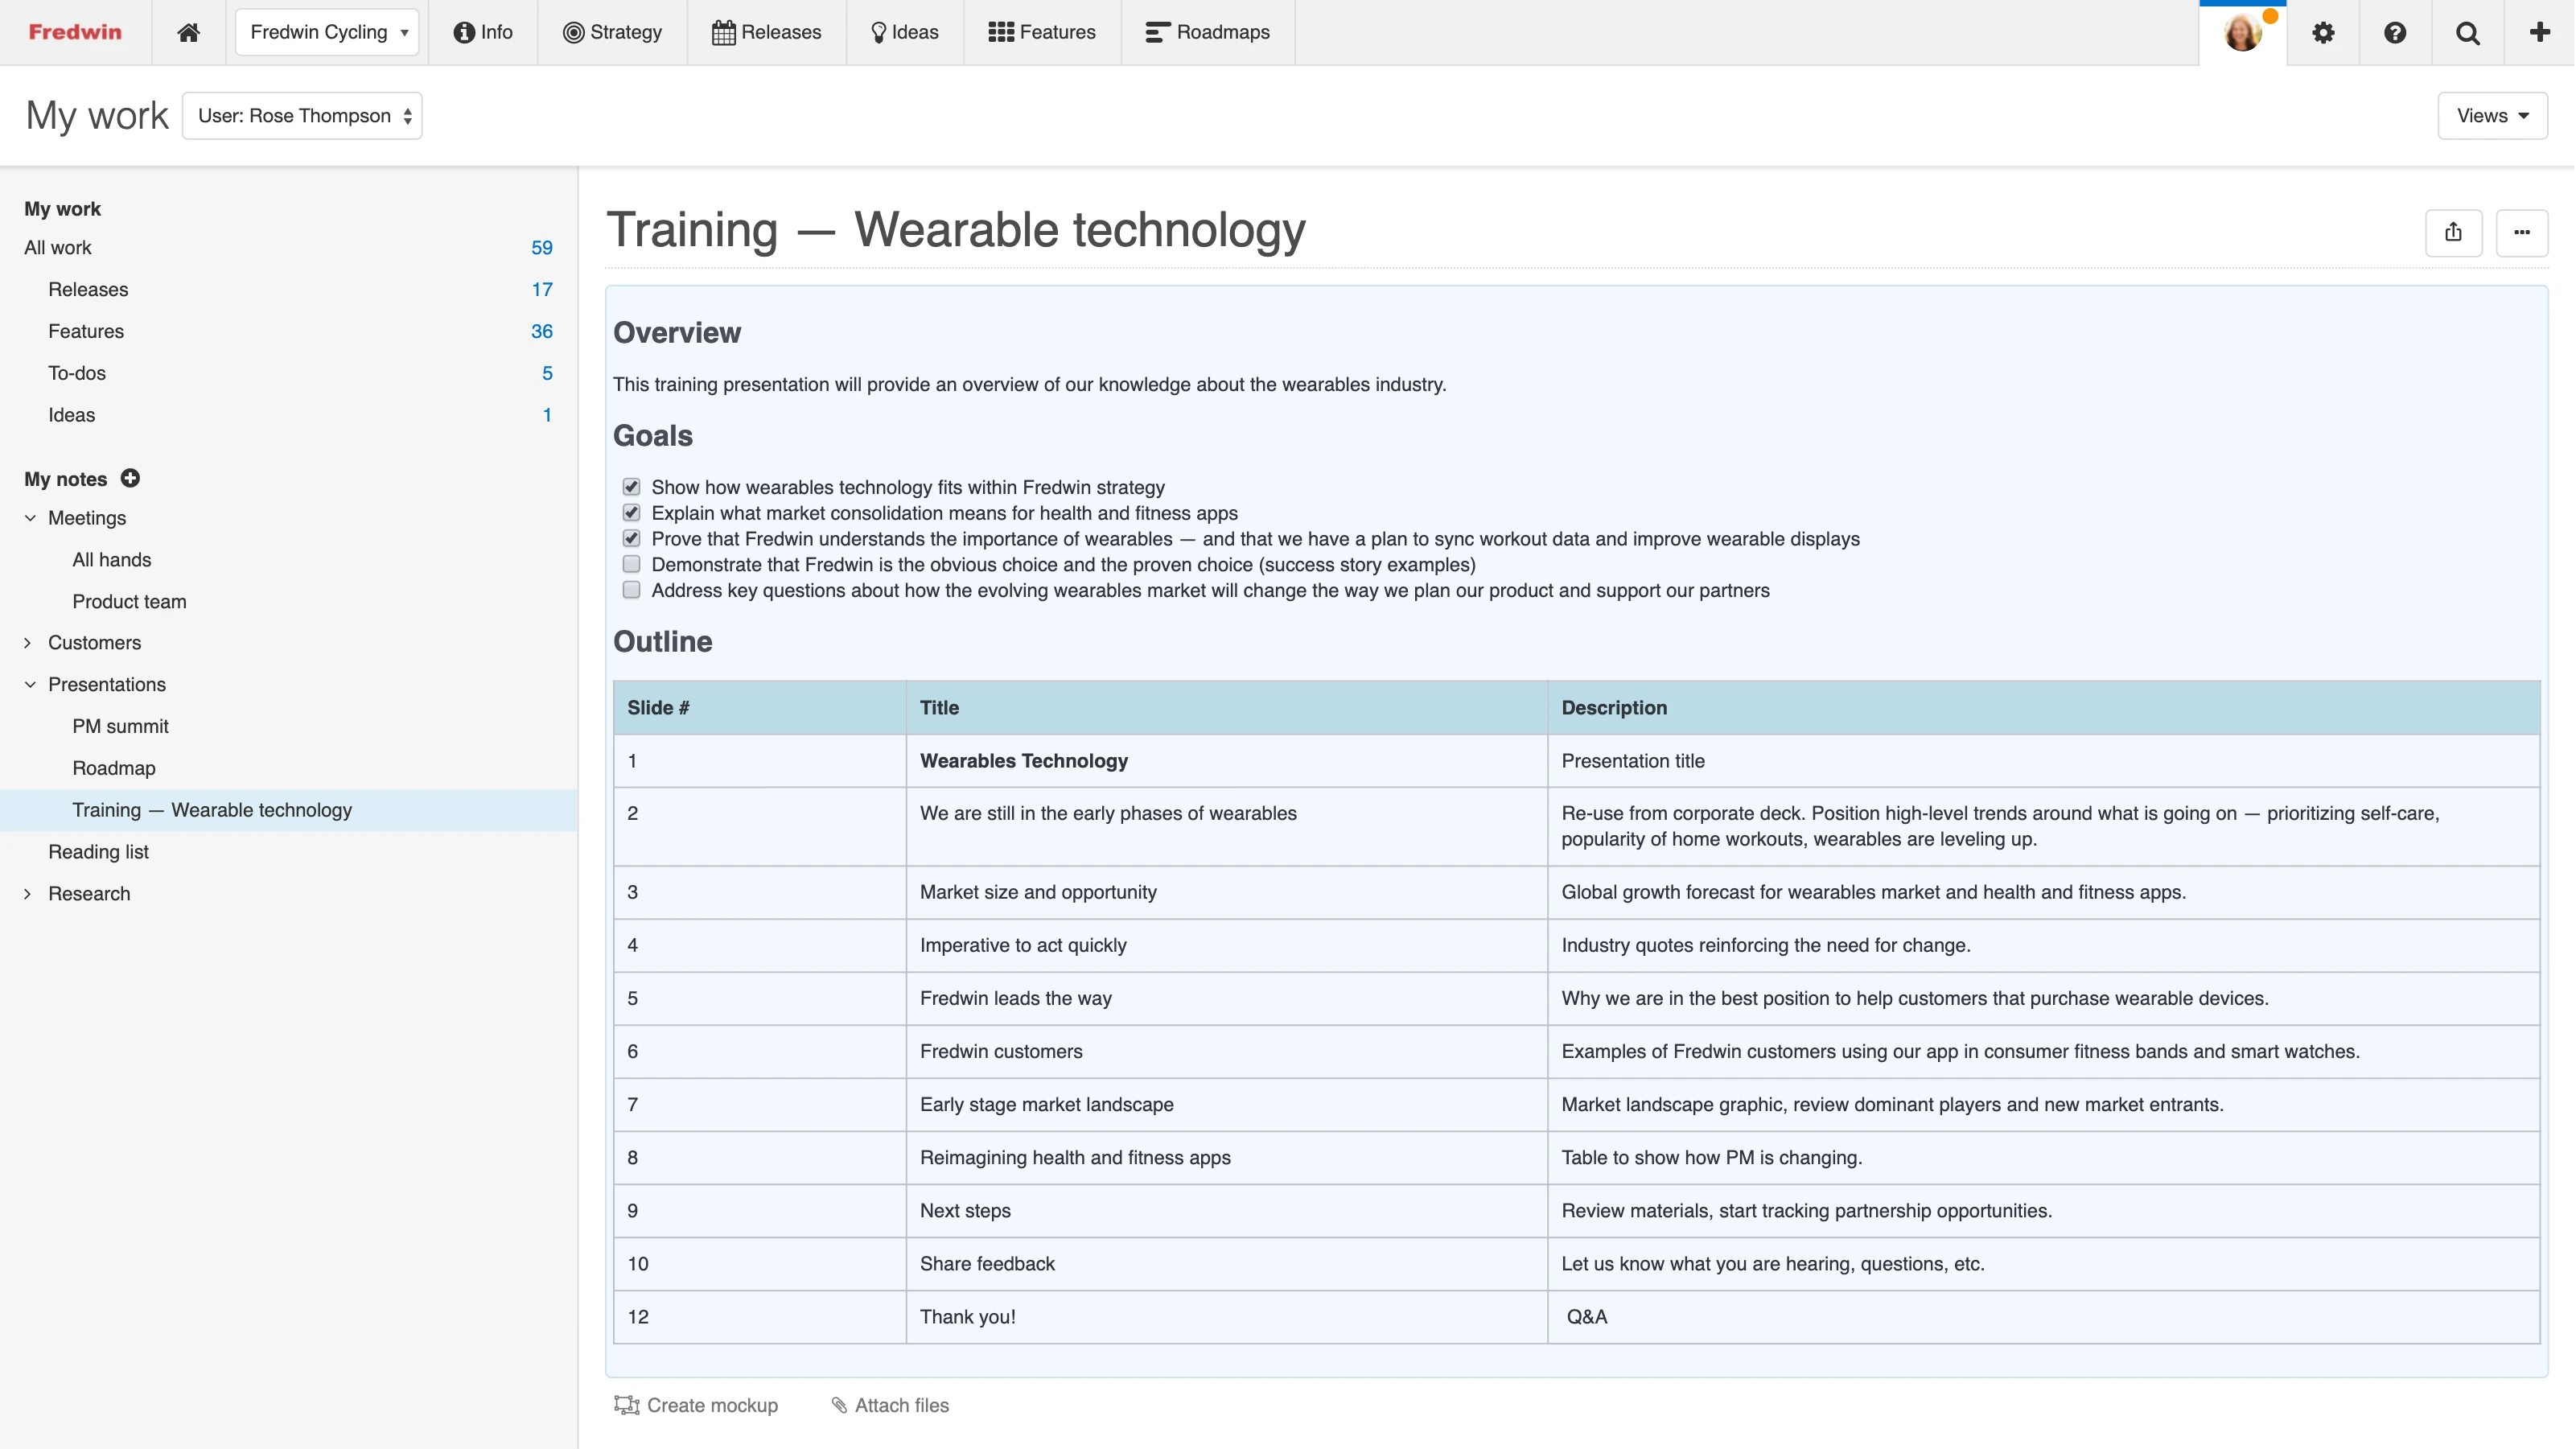This screenshot has width=2576, height=1449.
Task: Open the Views dropdown
Action: pos(2491,115)
